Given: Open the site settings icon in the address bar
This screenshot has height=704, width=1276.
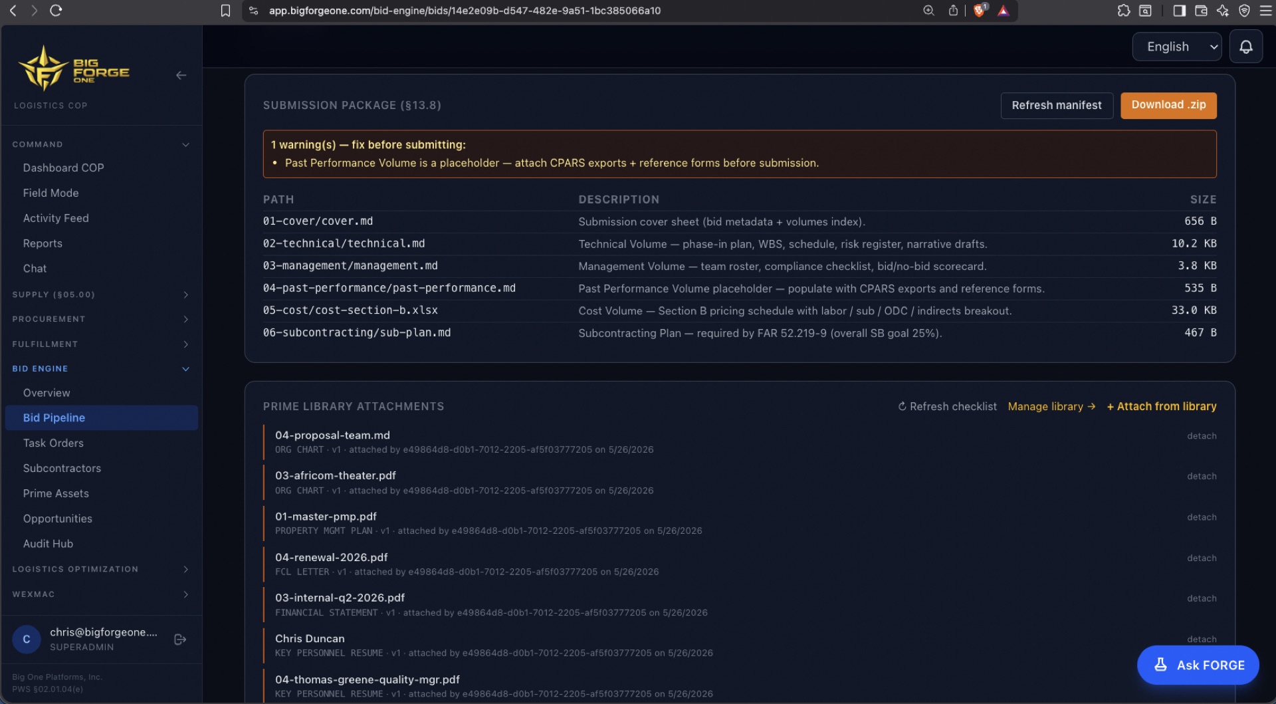Looking at the screenshot, I should point(253,11).
